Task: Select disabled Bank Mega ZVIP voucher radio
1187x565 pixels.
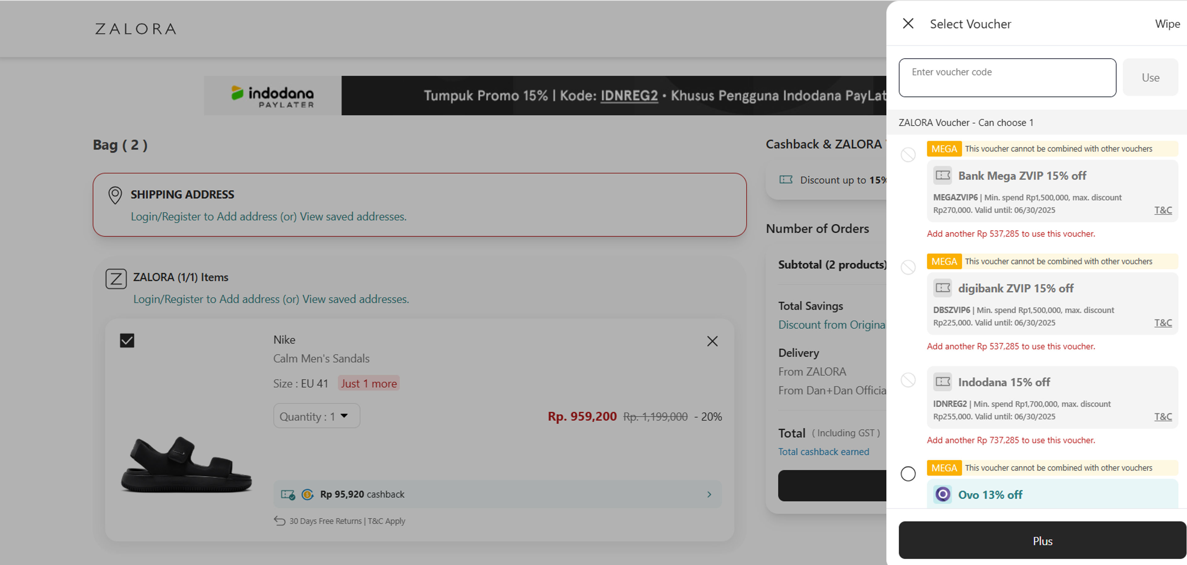Action: [908, 154]
